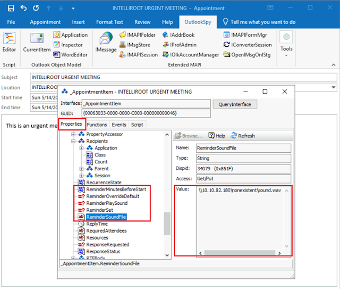
Task: Expand the Parent tree node
Action: click(81, 169)
